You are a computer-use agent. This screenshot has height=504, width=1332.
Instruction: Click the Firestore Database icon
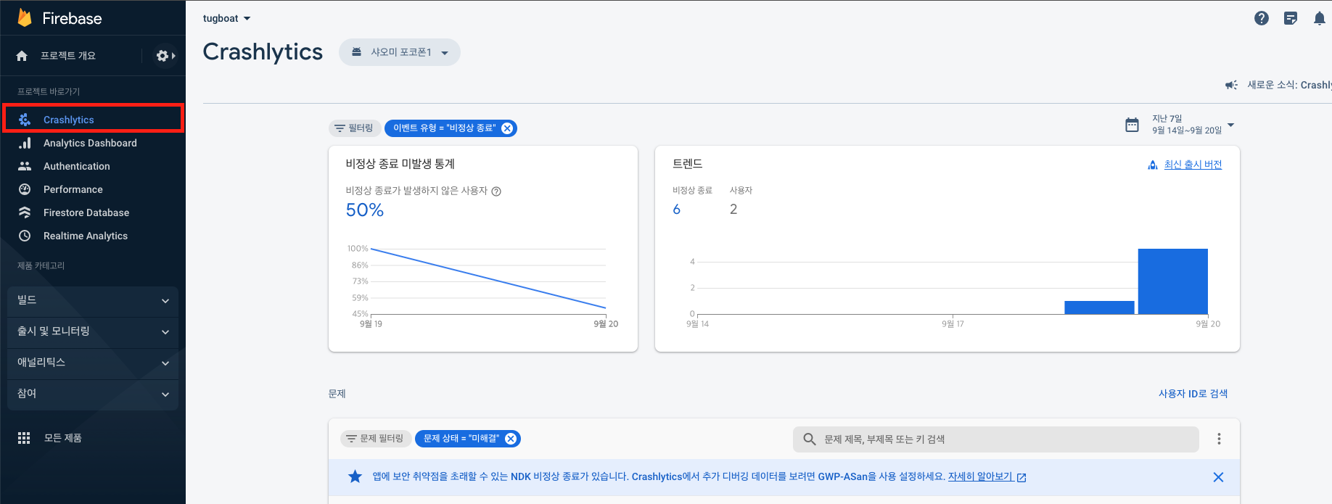point(25,212)
